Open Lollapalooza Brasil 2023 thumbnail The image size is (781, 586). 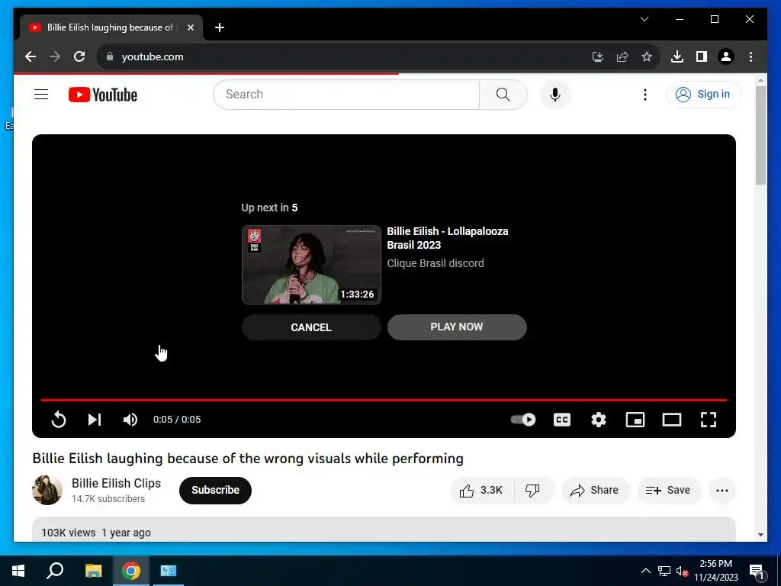(311, 265)
